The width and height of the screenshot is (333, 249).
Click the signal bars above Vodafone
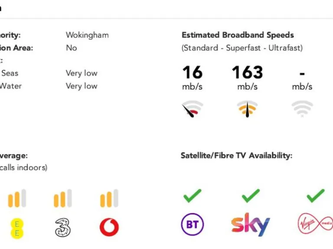(x=109, y=199)
